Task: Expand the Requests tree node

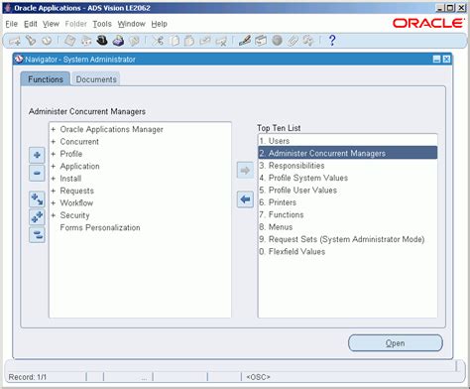Action: (54, 191)
